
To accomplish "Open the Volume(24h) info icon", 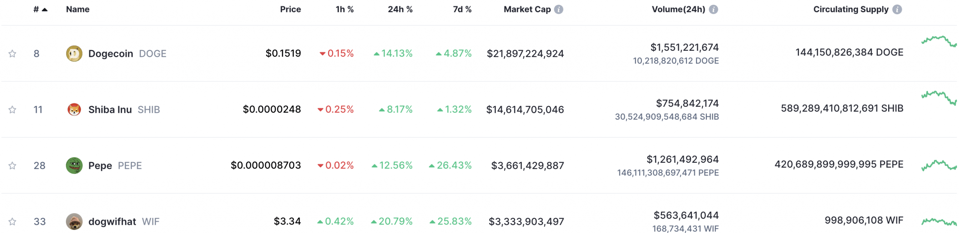I will coord(714,9).
